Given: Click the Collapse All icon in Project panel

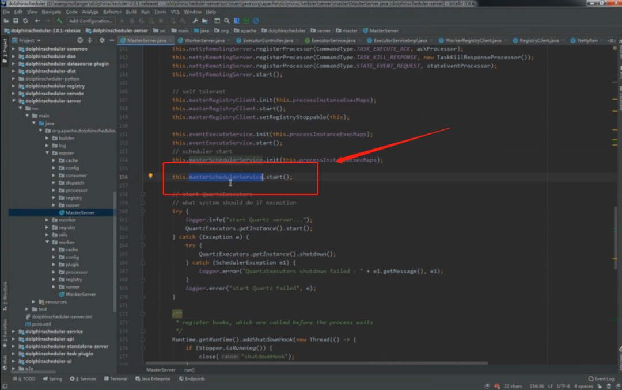Looking at the screenshot, I should [90, 40].
